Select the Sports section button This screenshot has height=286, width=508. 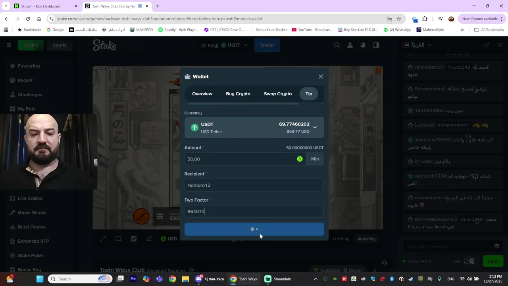point(60,45)
